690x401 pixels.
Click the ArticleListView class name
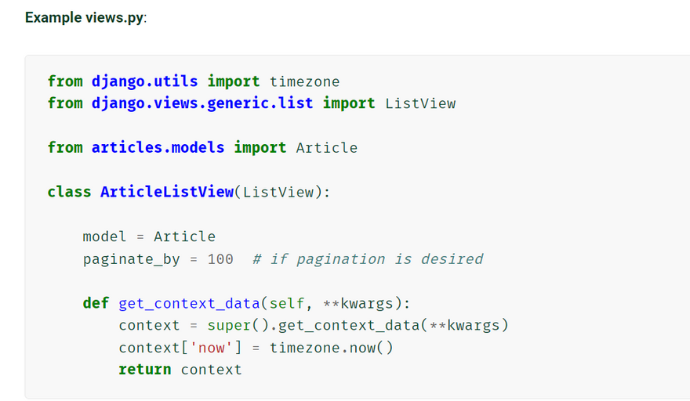[167, 192]
